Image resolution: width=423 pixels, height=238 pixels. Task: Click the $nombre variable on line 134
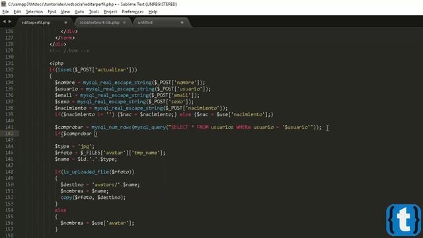65,83
